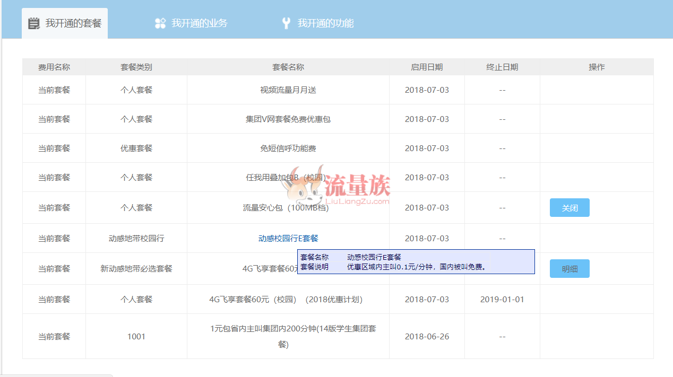
Task: Select 流量安心包（100MB档）text
Action: 286,208
